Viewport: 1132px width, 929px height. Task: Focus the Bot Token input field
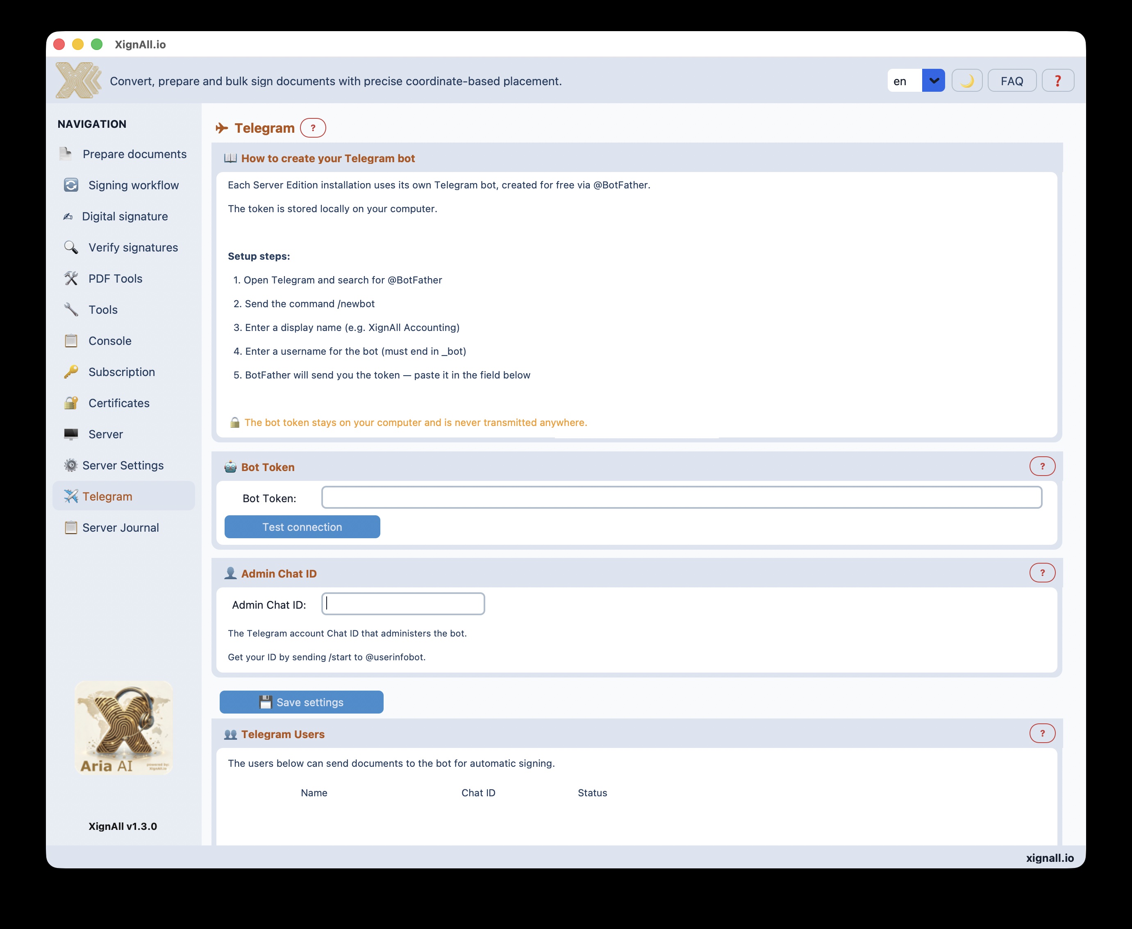coord(682,498)
